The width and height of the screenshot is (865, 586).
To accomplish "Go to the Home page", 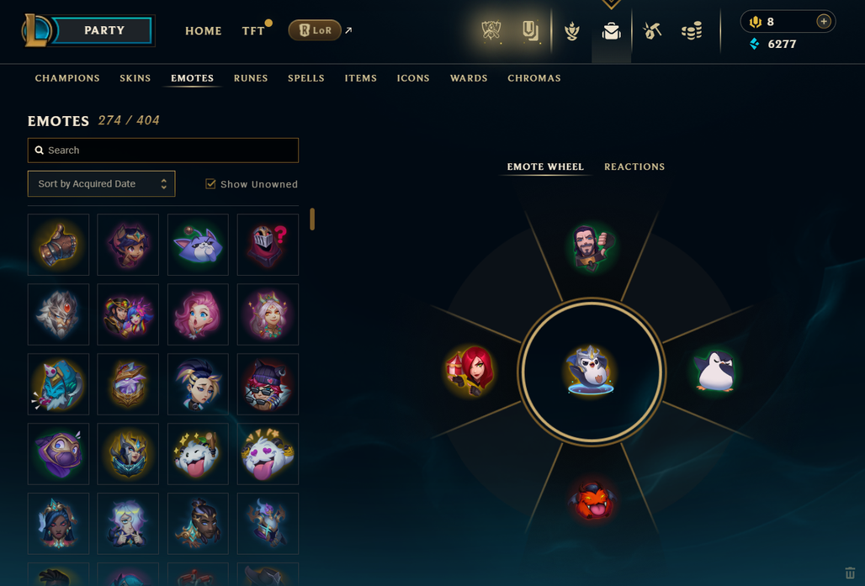I will [204, 31].
